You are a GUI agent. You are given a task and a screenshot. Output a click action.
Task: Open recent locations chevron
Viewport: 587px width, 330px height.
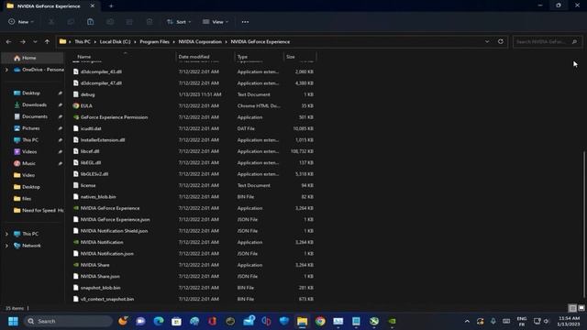(35, 41)
